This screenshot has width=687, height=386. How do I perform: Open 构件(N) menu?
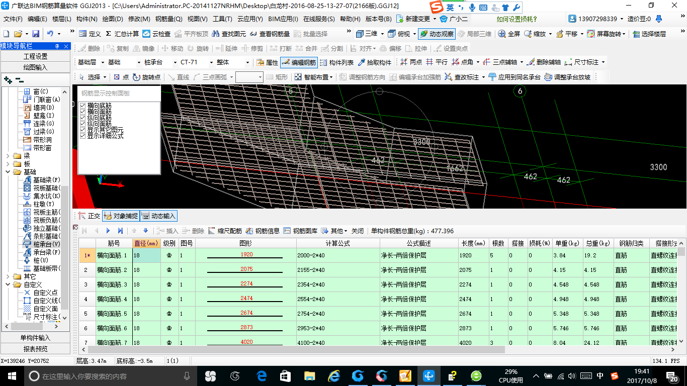pos(87,19)
